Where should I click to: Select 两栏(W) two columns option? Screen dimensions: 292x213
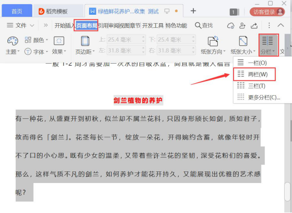pos(254,74)
